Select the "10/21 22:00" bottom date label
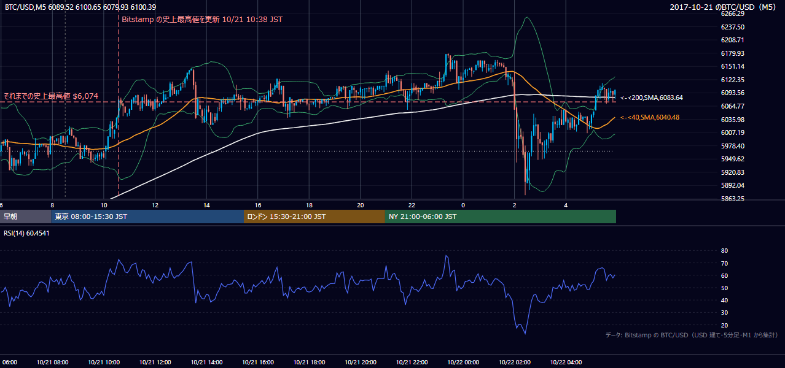This screenshot has width=785, height=368. click(x=412, y=362)
